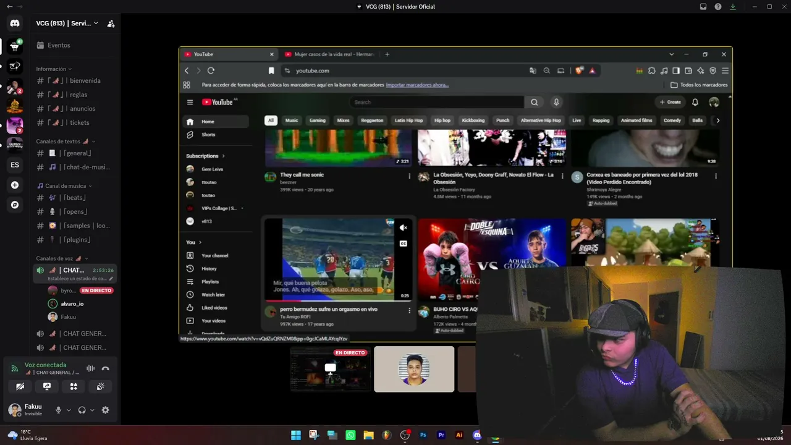Toggle screen sharing in the voice panel
This screenshot has width=791, height=445.
47,386
